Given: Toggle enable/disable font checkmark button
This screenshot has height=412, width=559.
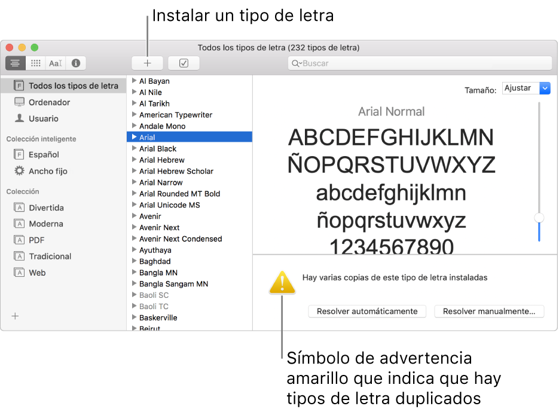Looking at the screenshot, I should pyautogui.click(x=184, y=63).
